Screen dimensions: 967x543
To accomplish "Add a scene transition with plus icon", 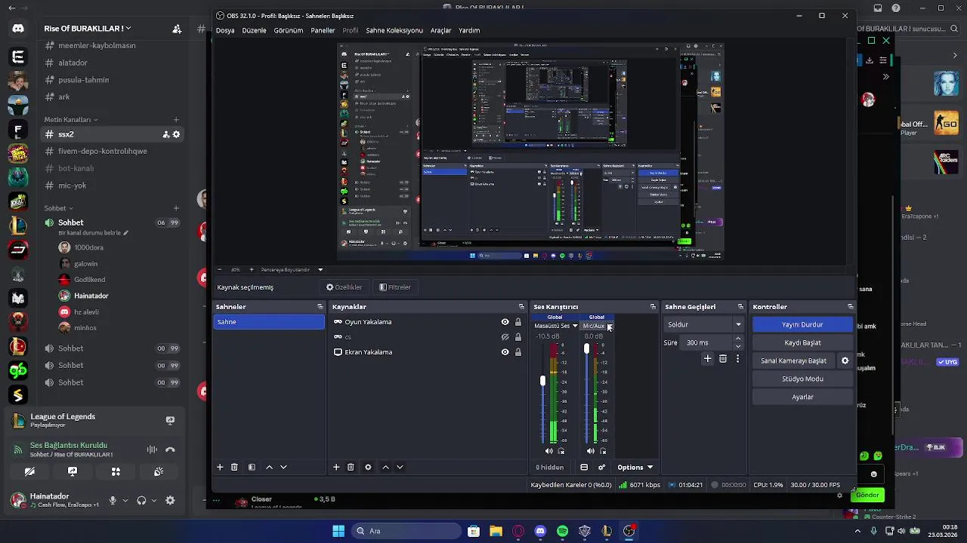I will coord(707,359).
